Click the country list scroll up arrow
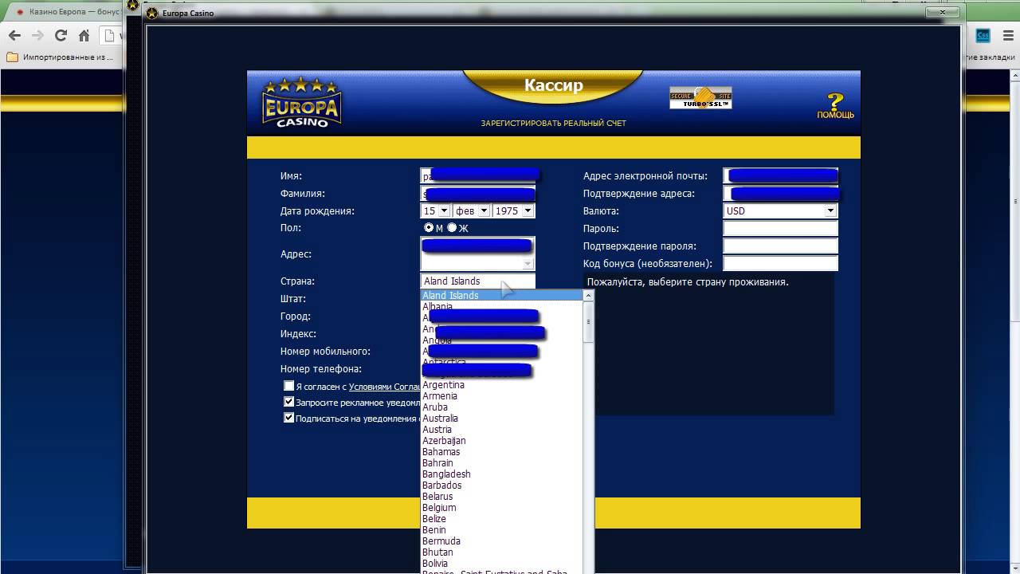 (589, 296)
